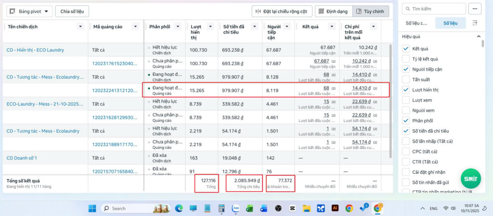The width and height of the screenshot is (493, 216).
Task: Open the Tên chiến dịch column dropdown arrow
Action: point(80,26)
